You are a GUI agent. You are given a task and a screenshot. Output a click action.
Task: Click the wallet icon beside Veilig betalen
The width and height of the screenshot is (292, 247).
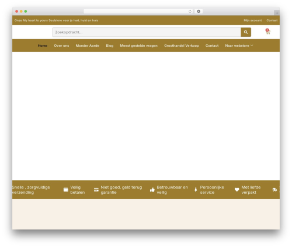[x=66, y=190]
